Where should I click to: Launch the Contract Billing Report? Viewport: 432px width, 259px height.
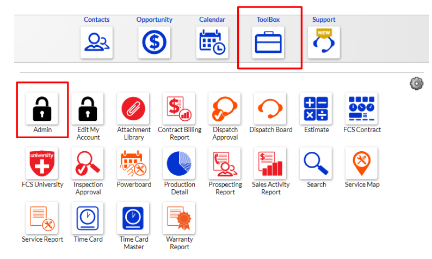tap(179, 108)
